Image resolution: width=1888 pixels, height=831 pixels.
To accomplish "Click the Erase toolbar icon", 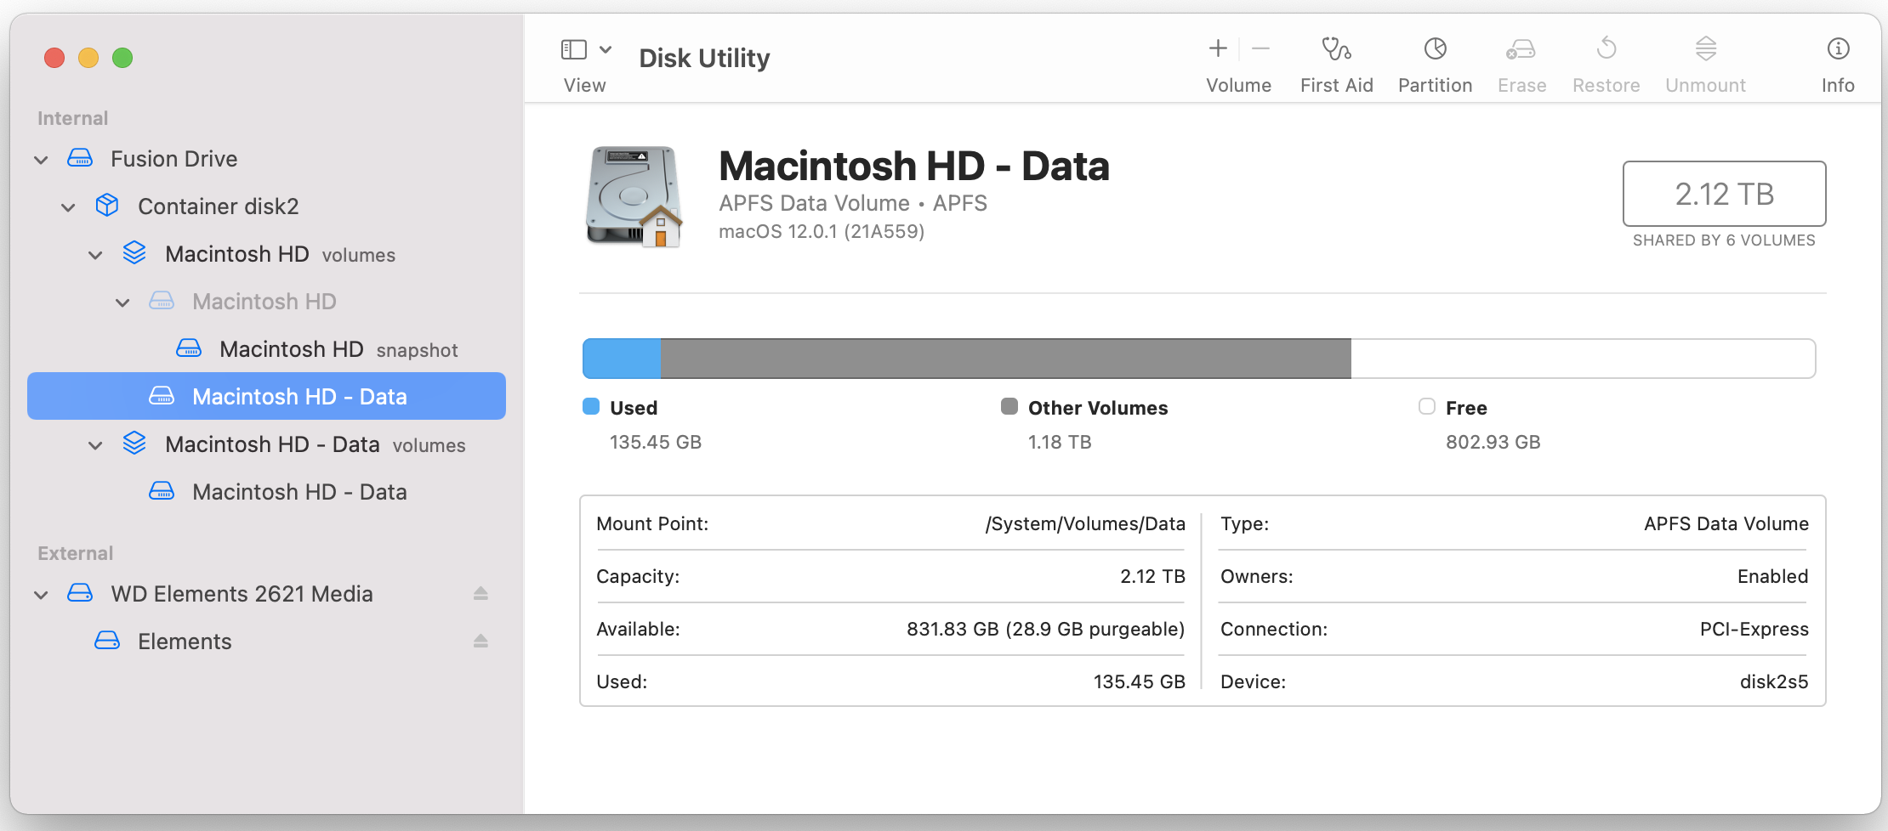I will click(x=1521, y=50).
